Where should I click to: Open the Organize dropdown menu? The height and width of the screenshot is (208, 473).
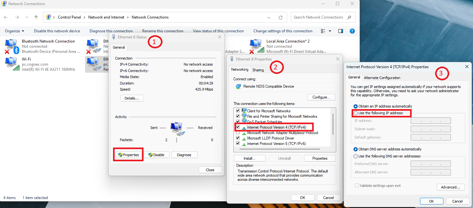(14, 31)
